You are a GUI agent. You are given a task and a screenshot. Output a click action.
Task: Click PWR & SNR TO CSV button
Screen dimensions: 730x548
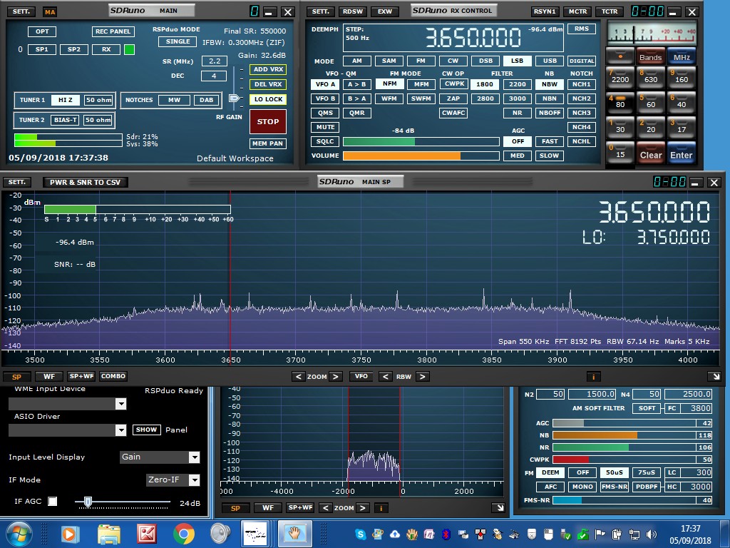[x=86, y=182]
